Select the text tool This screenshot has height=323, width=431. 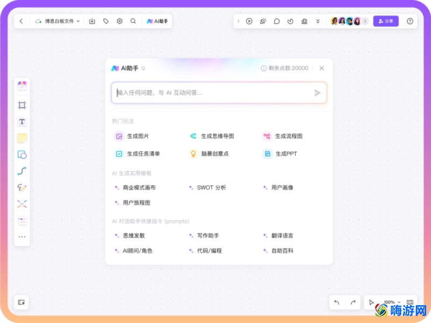coord(22,122)
